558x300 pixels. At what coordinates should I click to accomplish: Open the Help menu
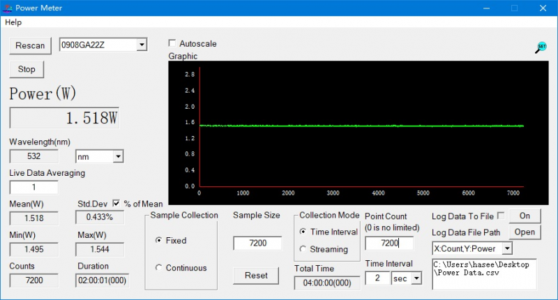pyautogui.click(x=13, y=22)
